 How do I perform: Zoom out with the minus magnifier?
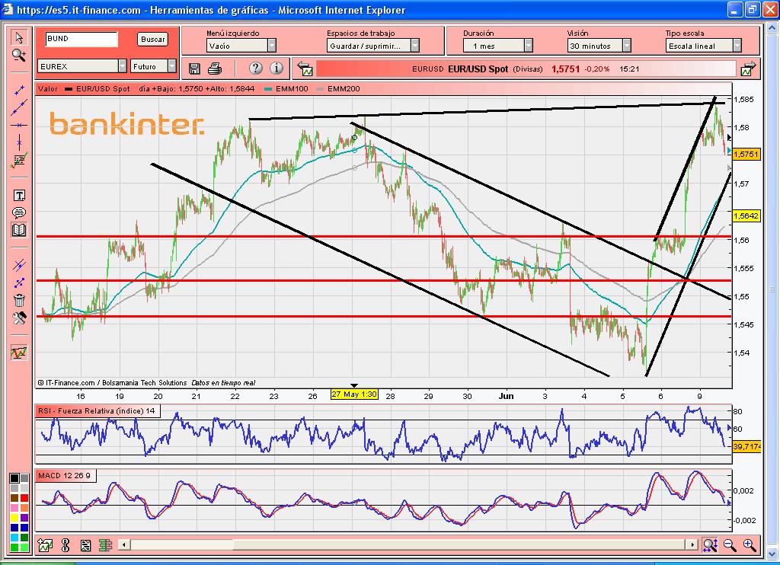click(730, 545)
